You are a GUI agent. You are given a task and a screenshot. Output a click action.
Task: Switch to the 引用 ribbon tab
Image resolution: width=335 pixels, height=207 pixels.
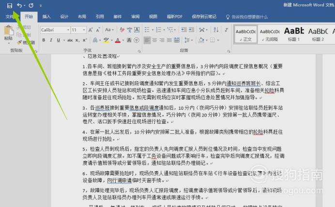tap(100, 16)
